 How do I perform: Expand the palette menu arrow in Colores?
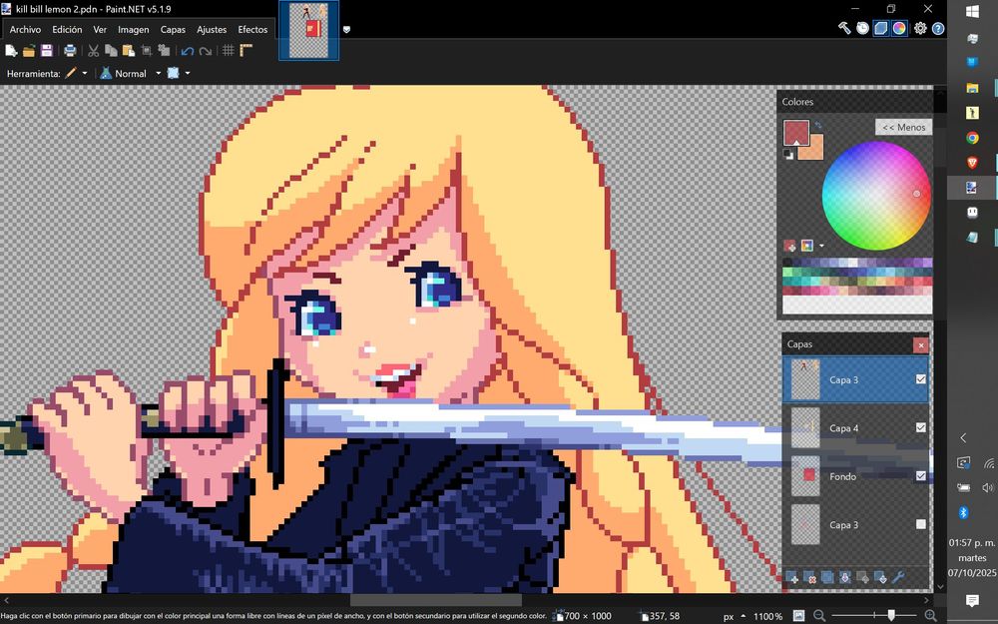tap(821, 246)
